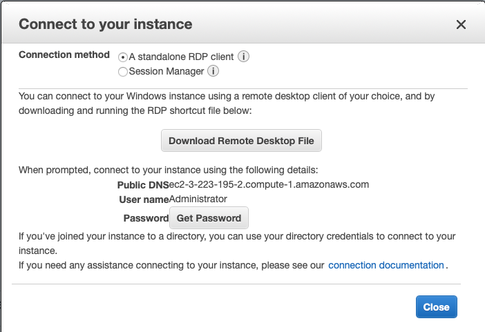
Task: Click the 'Connect to your instance' title
Action: coord(105,24)
